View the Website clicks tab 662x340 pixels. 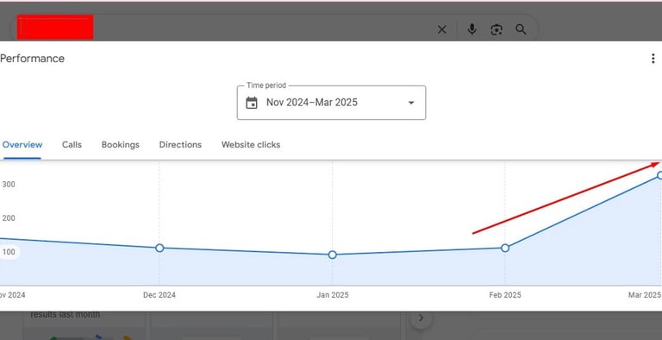point(251,145)
